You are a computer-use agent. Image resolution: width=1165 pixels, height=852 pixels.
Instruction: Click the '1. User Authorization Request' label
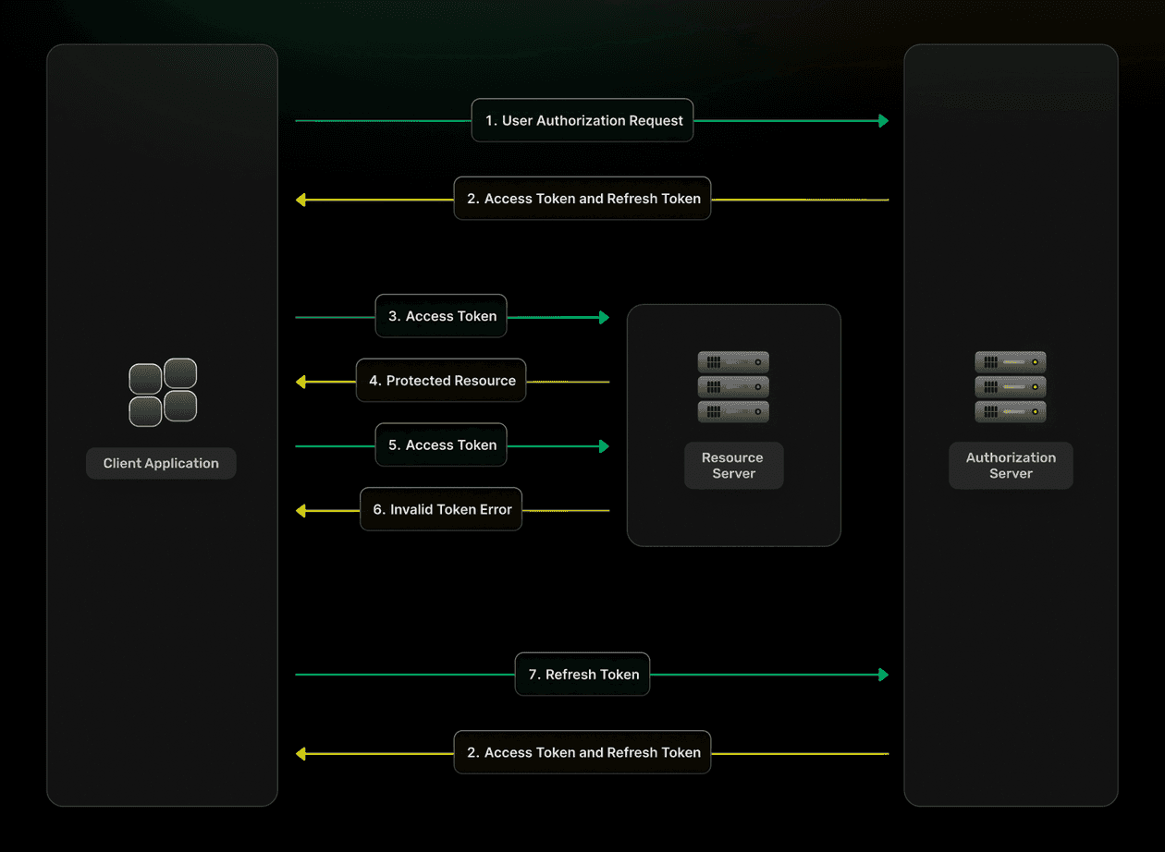tap(582, 120)
